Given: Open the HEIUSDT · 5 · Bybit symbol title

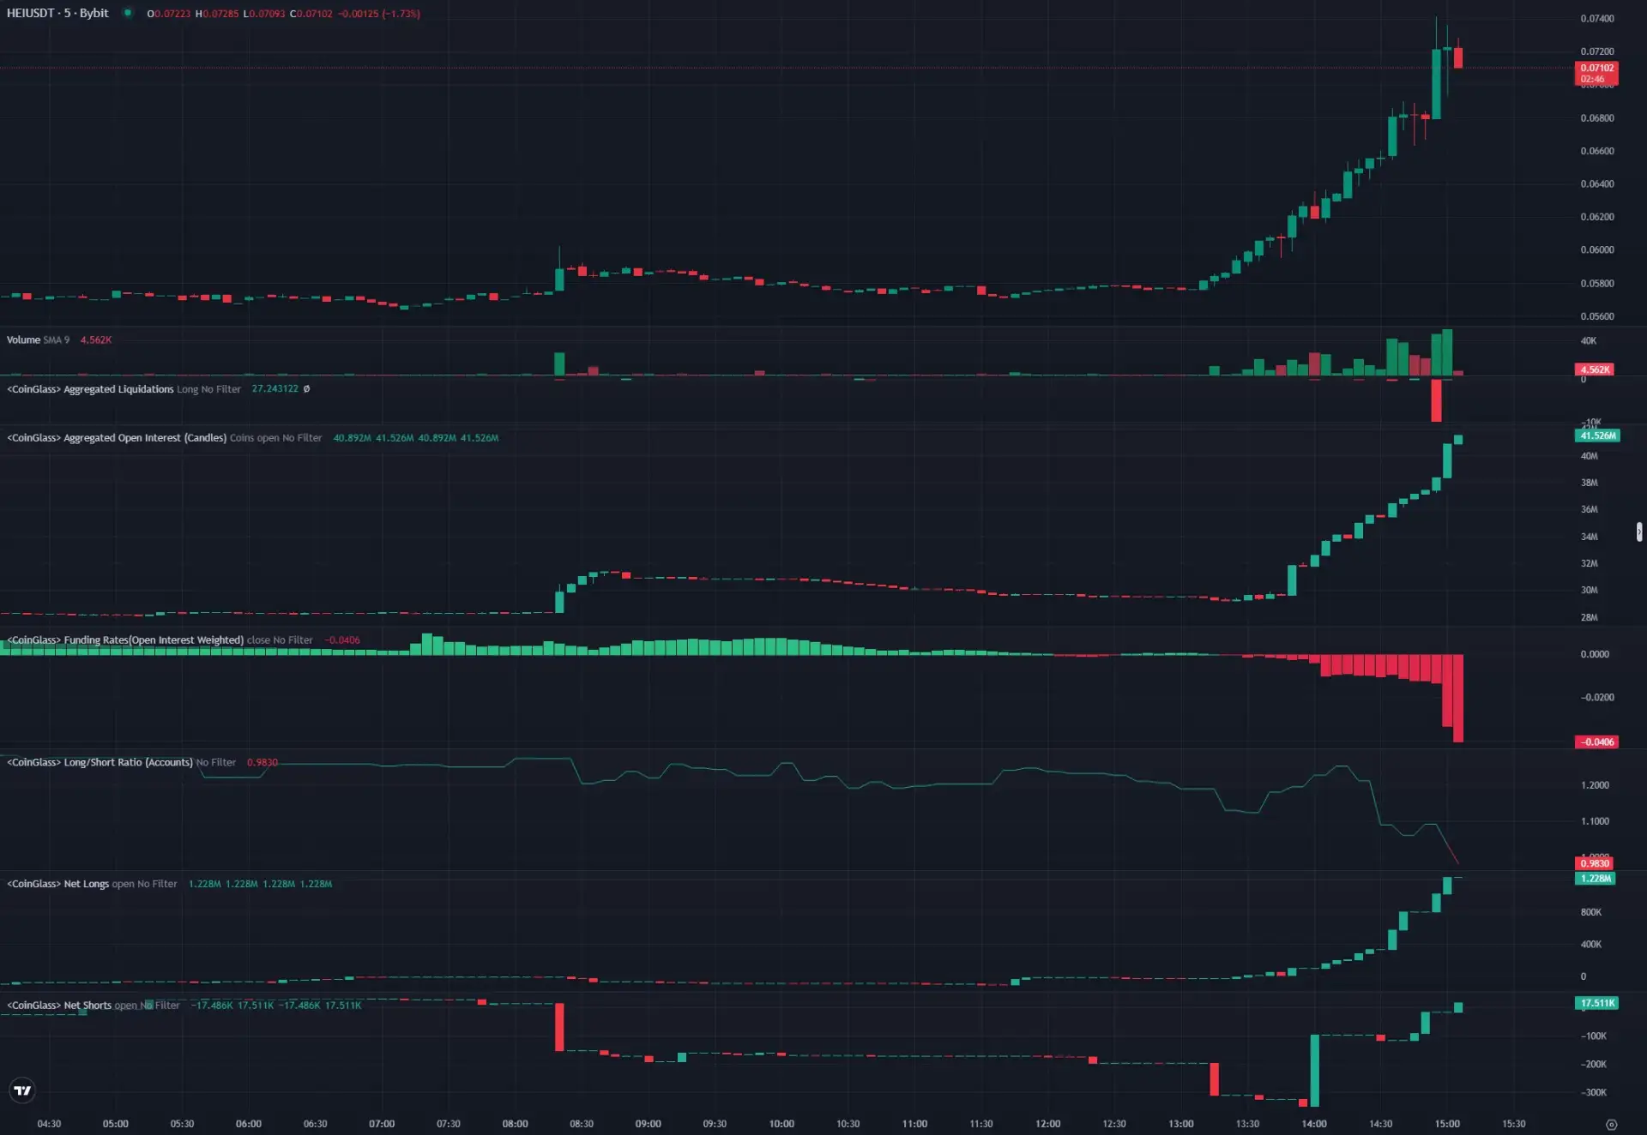Looking at the screenshot, I should pyautogui.click(x=57, y=13).
